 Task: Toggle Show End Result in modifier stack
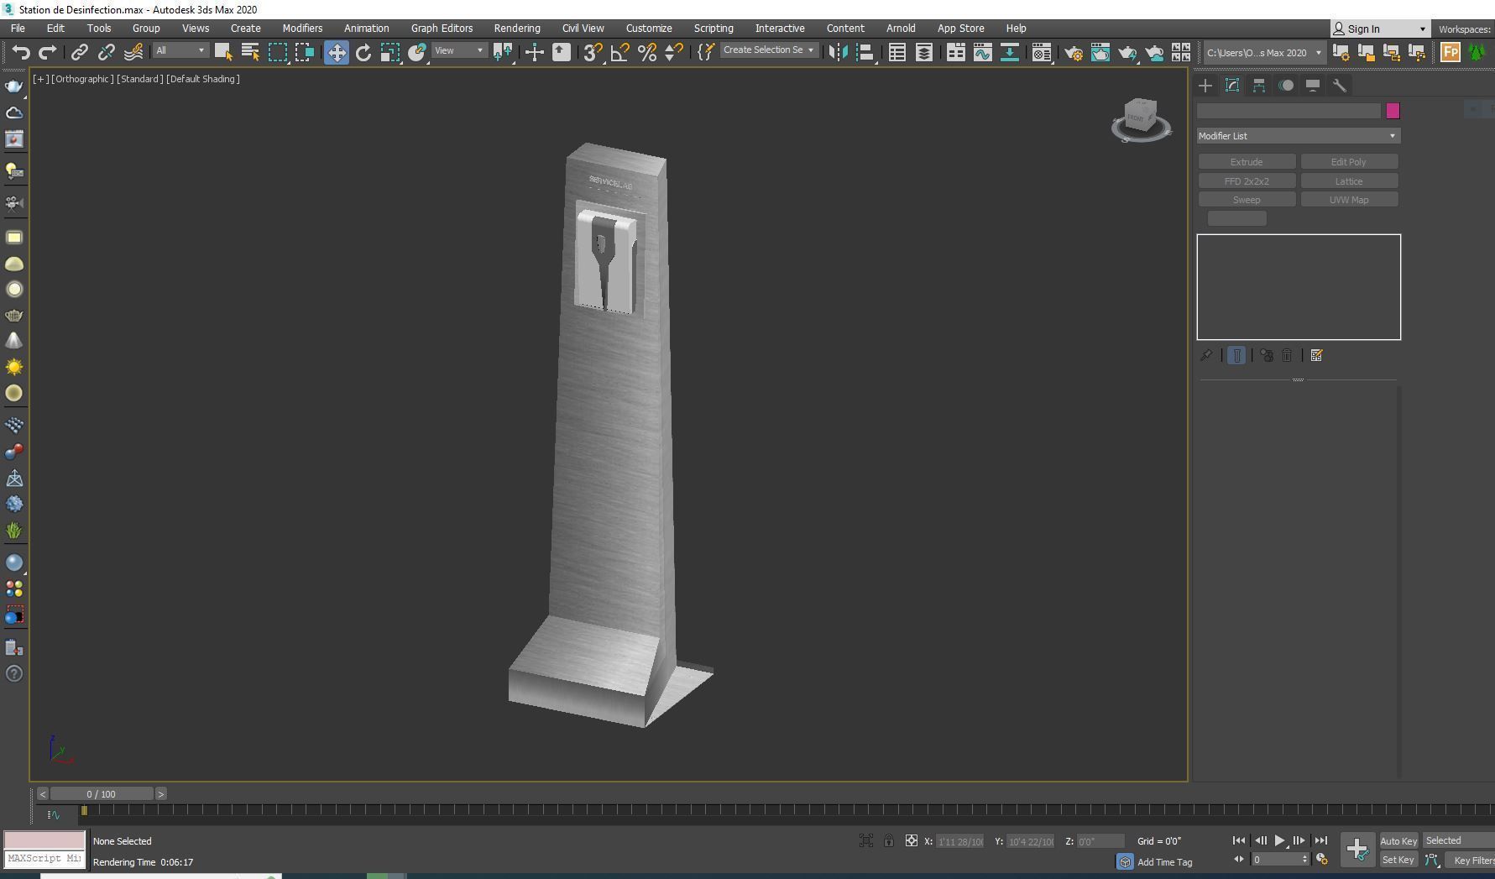pos(1236,355)
